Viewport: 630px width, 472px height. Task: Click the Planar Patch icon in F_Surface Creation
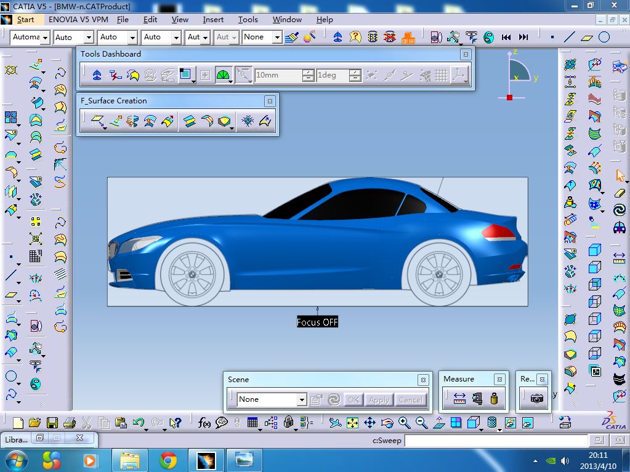(x=97, y=121)
